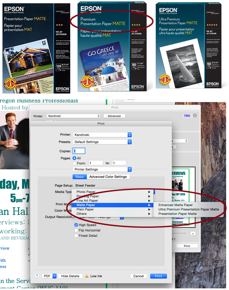This screenshot has width=229, height=290.
Task: Open the Presets dropdown Default Settings
Action: tap(102, 142)
